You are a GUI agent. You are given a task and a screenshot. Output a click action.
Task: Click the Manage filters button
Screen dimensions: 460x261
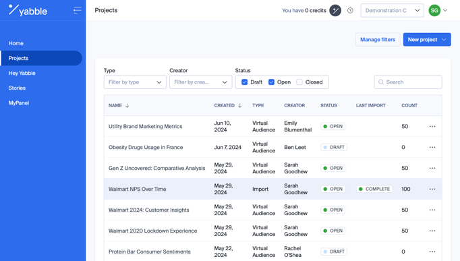pyautogui.click(x=378, y=40)
